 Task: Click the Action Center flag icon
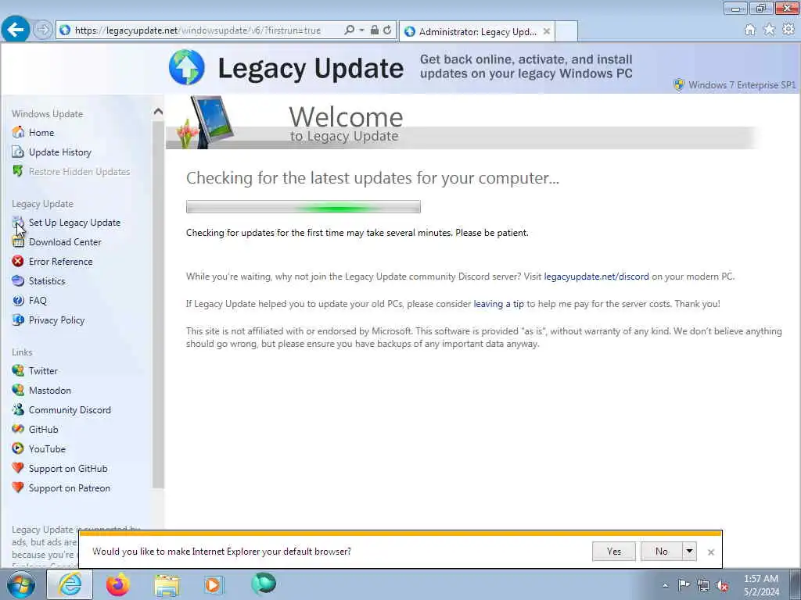click(684, 584)
